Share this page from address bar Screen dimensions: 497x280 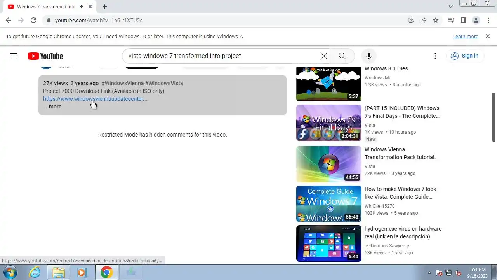pos(423,20)
